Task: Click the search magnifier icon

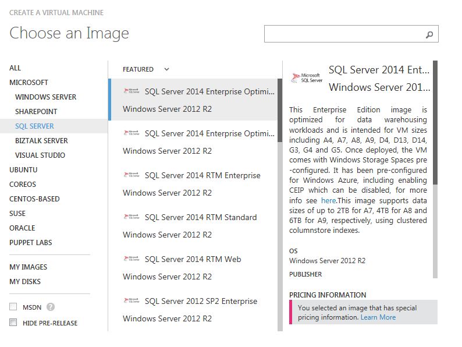Action: tap(429, 34)
